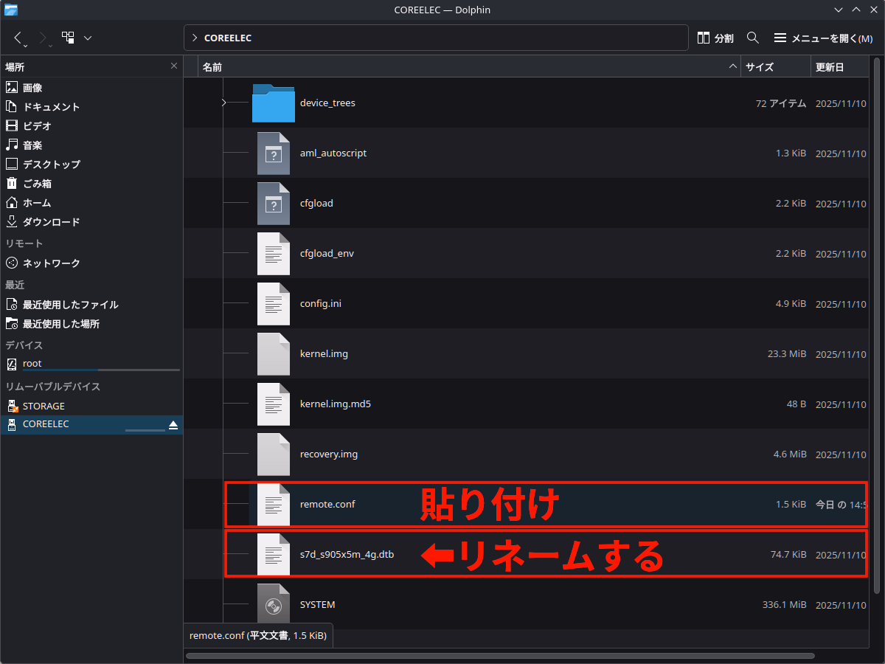
Task: Sort by the Name (名前) column header
Action: (x=469, y=66)
